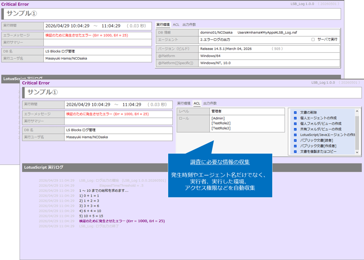Open 出力件数 tab in front window
This screenshot has width=364, height=260.
[210, 103]
